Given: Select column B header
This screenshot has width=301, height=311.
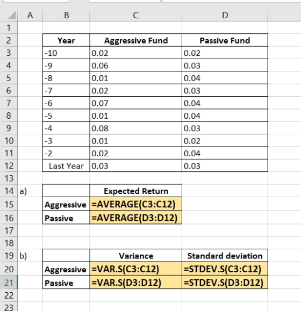Looking at the screenshot, I should 66,15.
